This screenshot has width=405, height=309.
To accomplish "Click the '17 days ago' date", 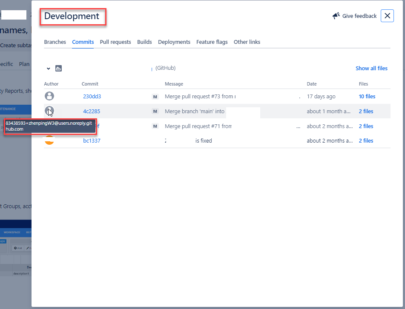I will pyautogui.click(x=321, y=97).
